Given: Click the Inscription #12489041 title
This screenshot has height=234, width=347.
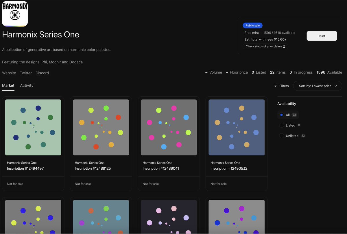Looking at the screenshot, I should tap(161, 169).
